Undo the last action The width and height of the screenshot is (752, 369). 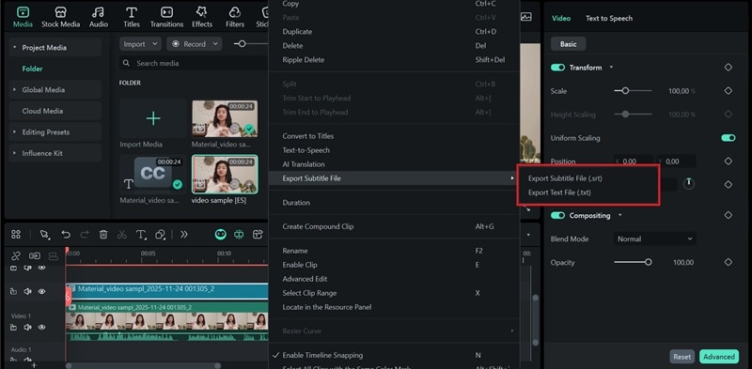click(66, 234)
